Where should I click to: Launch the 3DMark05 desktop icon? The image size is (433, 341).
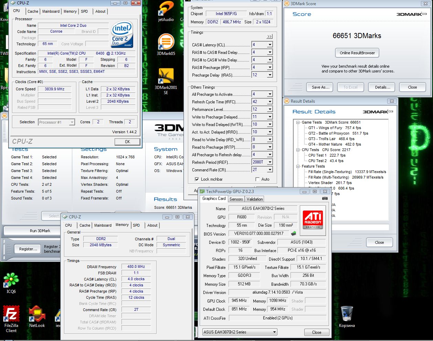(166, 45)
